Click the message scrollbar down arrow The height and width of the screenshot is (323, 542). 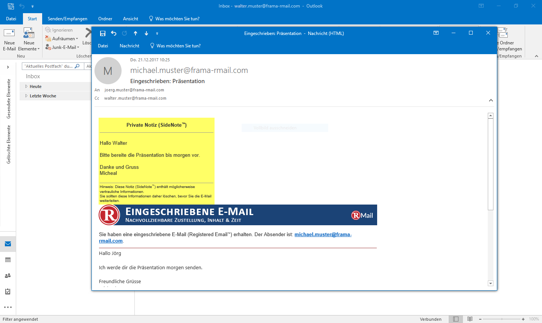pyautogui.click(x=490, y=283)
